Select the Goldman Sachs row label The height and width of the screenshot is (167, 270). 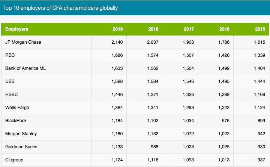coord(21,147)
